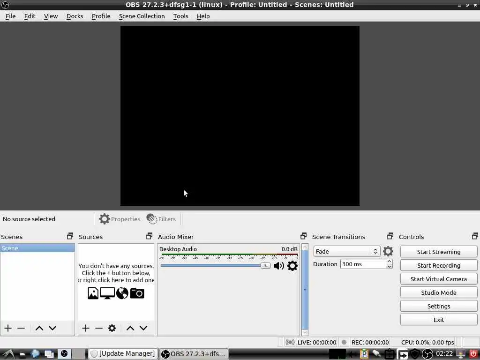Click the OBS tray icon near the clock
The width and height of the screenshot is (480, 360).
(427, 354)
